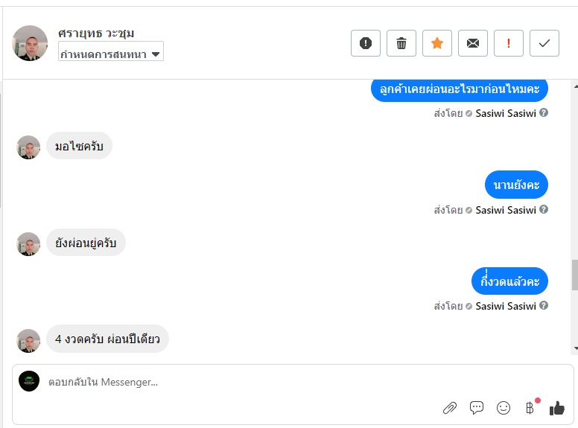Mark conversation unread with envelope icon
578x428 pixels.
[x=472, y=43]
